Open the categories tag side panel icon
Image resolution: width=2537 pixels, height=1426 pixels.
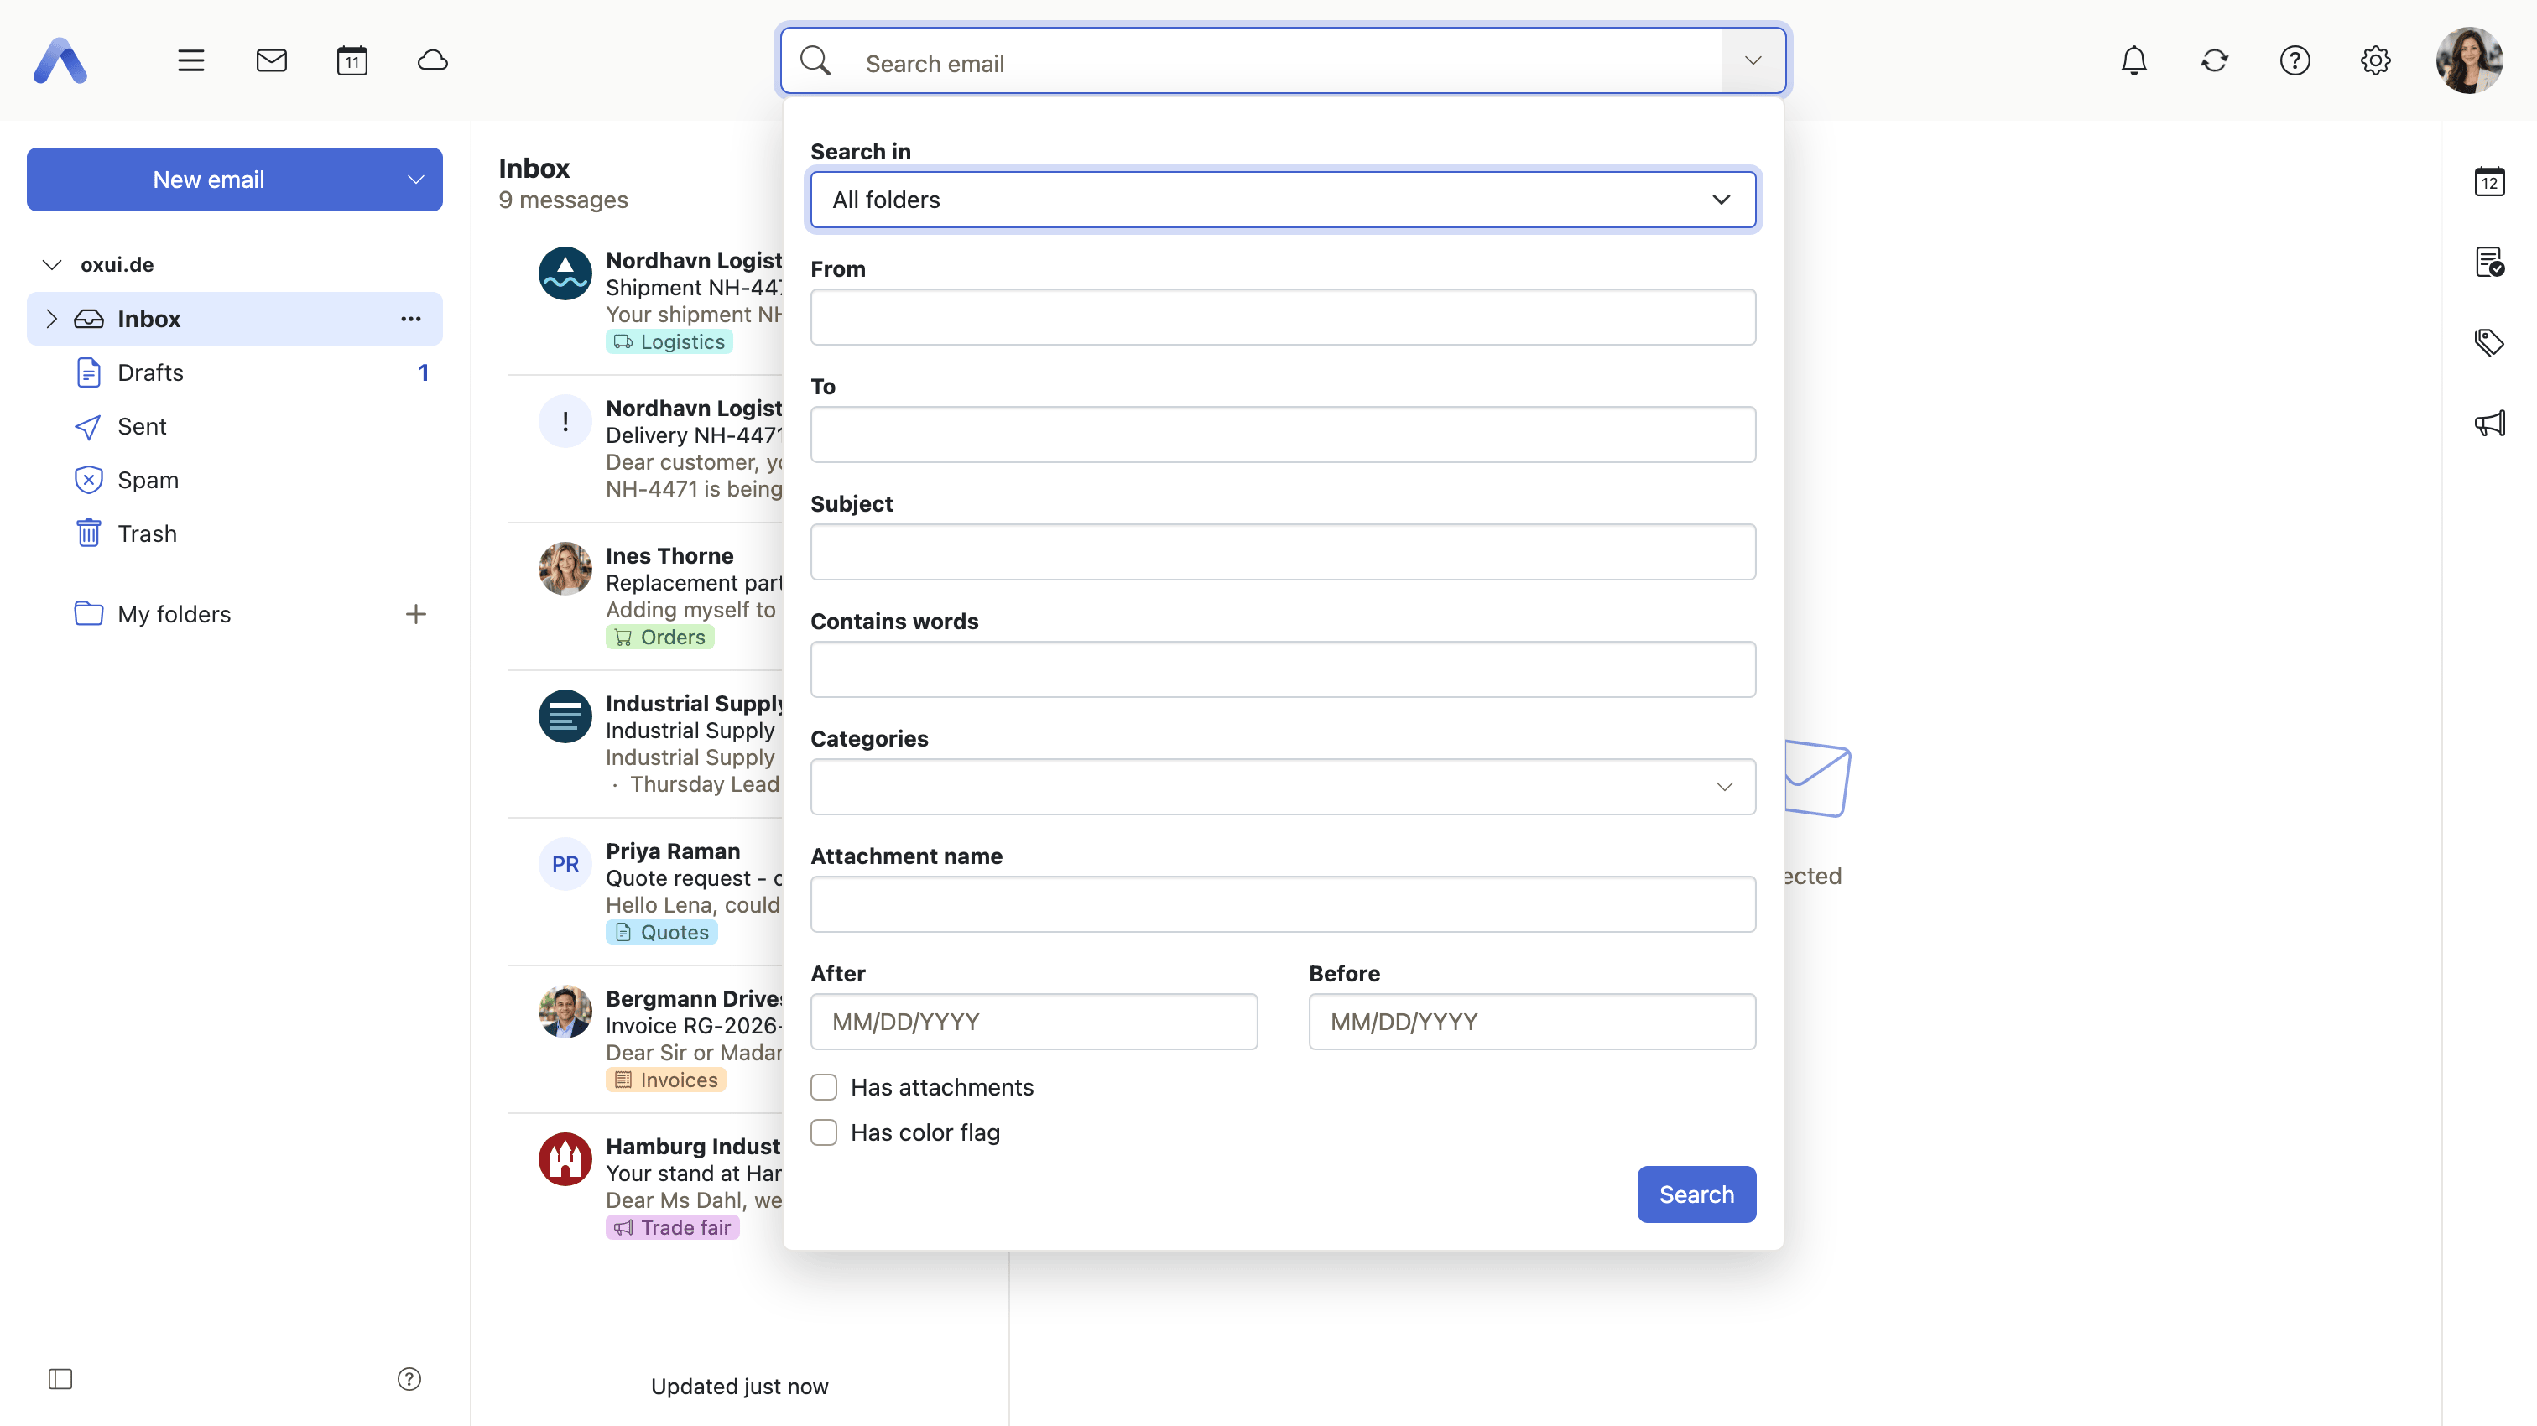tap(2490, 343)
